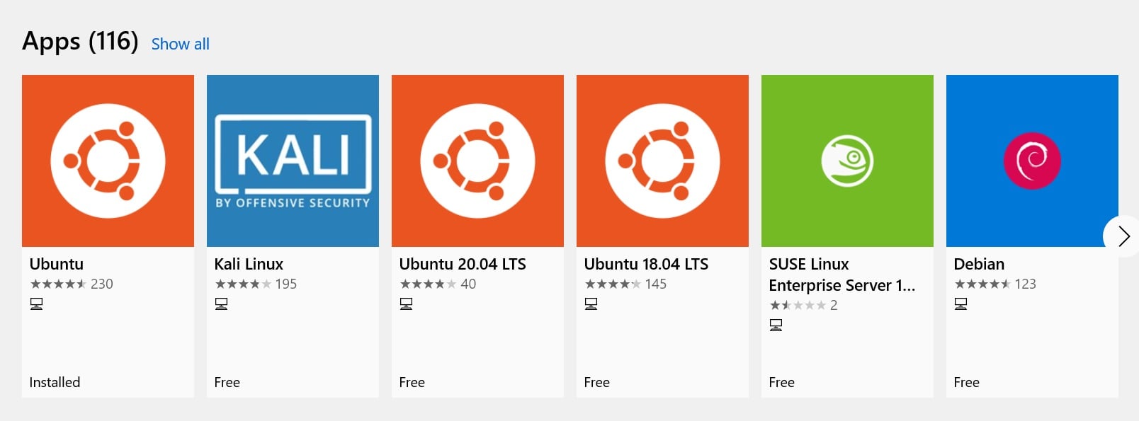Click the Free price on Debian
This screenshot has height=421, width=1139.
coord(967,382)
